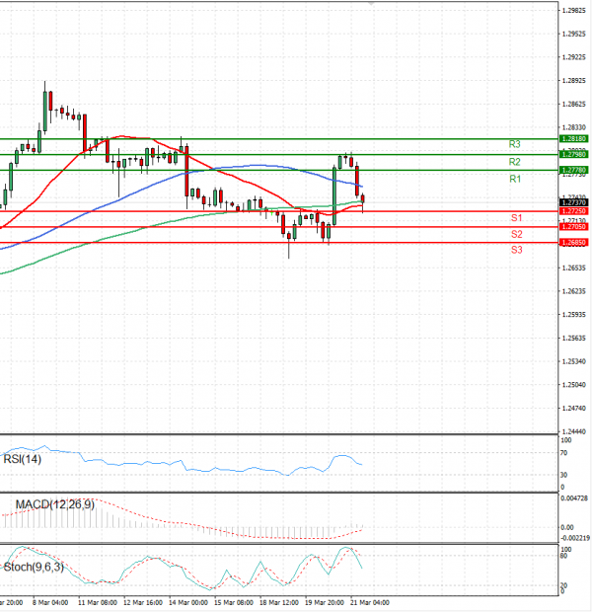This screenshot has width=592, height=612.
Task: Click the 14 Mar 00:00 time label
Action: pyautogui.click(x=188, y=603)
